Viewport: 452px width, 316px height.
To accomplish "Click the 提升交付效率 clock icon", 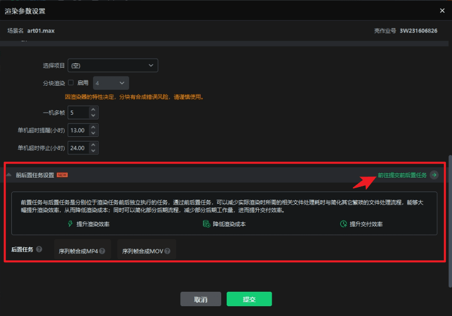I will (344, 224).
